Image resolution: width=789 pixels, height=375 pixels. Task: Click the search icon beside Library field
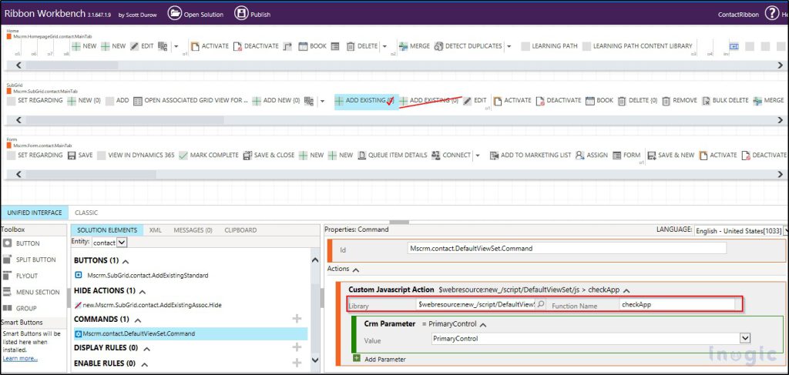coord(540,305)
